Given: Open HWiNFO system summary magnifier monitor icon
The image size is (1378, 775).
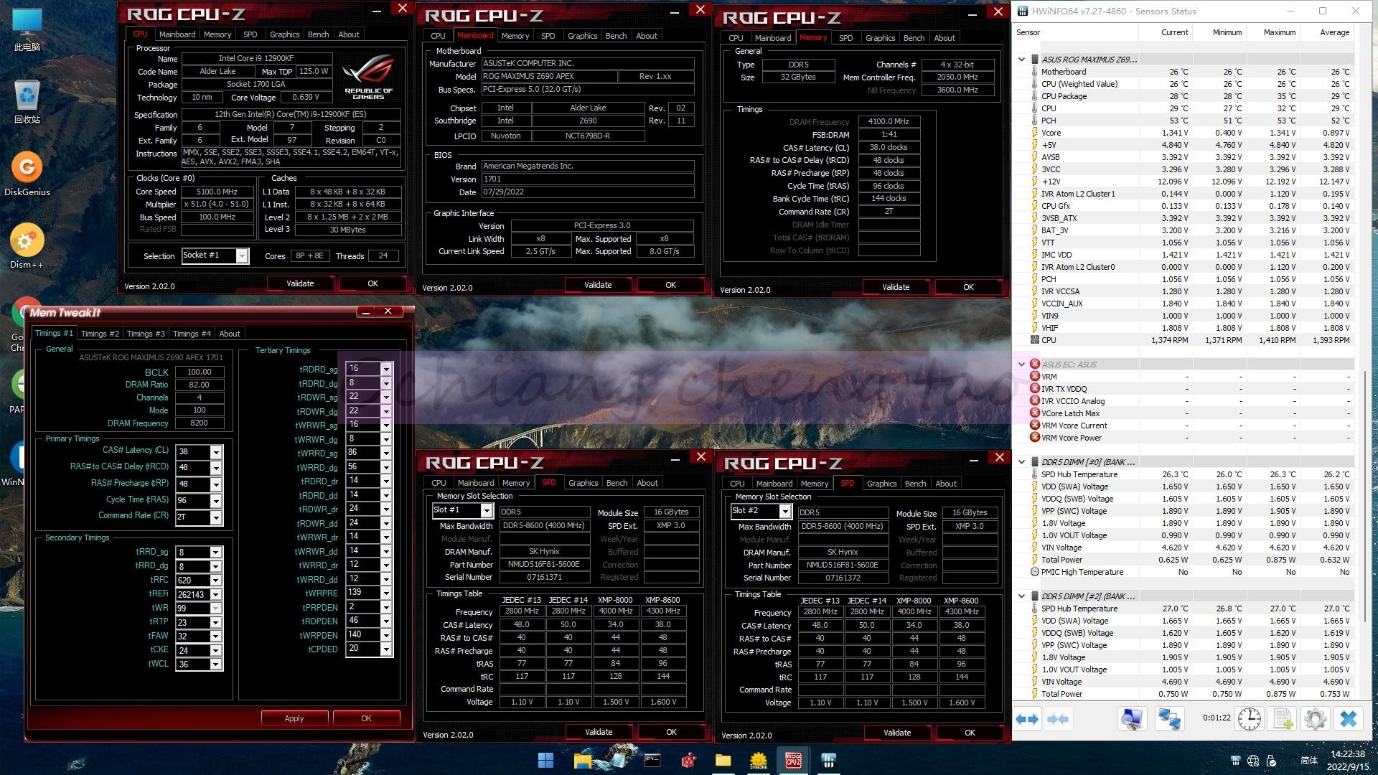Looking at the screenshot, I should (1132, 719).
